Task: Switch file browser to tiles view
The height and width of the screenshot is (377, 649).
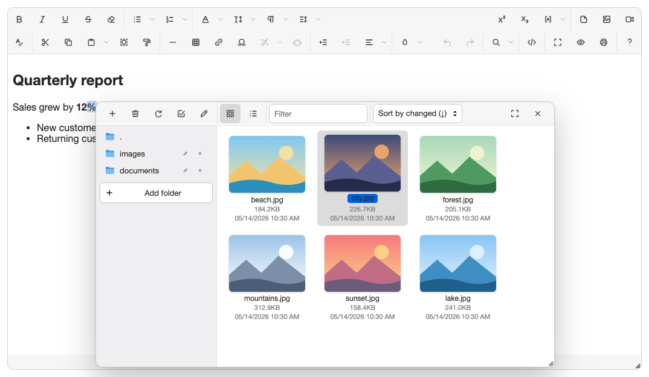Action: click(x=230, y=114)
